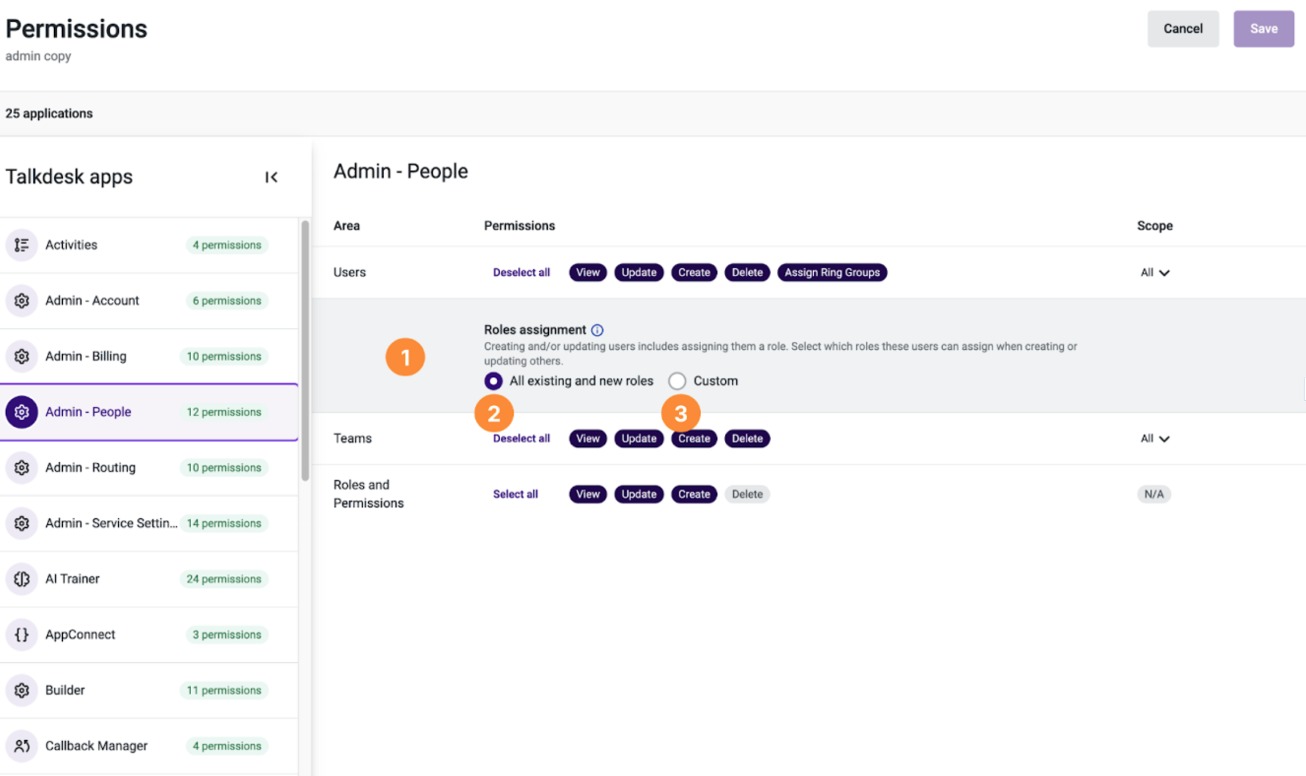Screen dimensions: 1306x776
Task: Open the Admin - Routing app
Action: 149,468
